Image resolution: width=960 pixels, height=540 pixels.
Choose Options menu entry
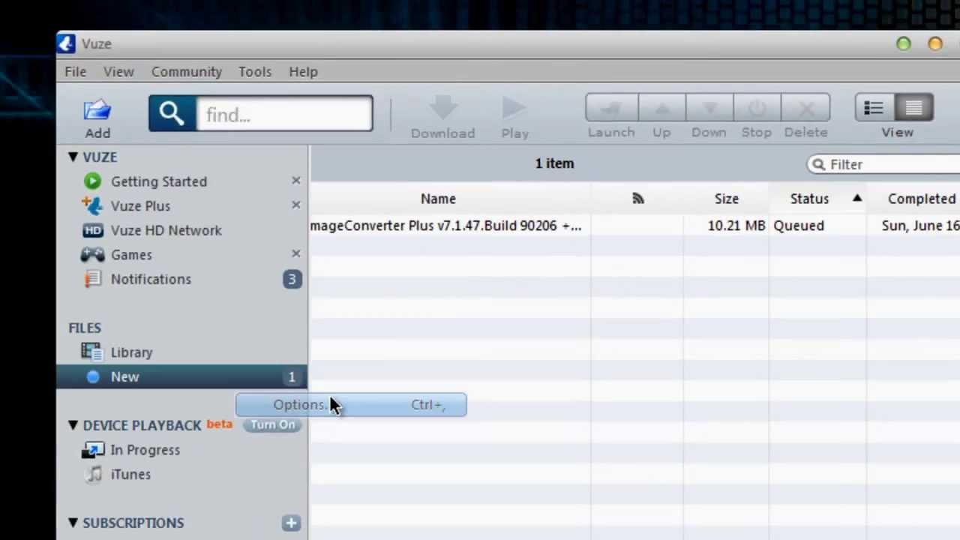pyautogui.click(x=351, y=405)
